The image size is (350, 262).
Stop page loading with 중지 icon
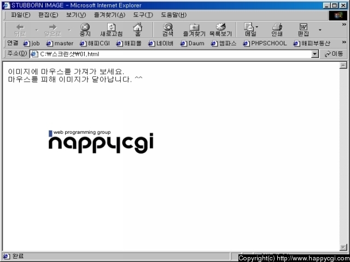coord(85,29)
